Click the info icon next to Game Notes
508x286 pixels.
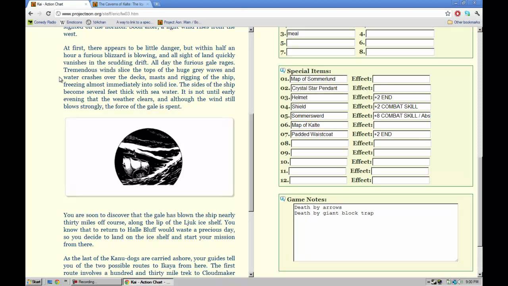click(x=283, y=199)
